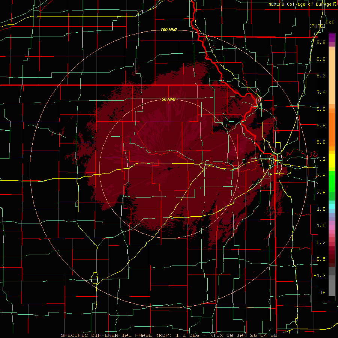Click the purple band atop the color scale
This screenshot has width=338, height=338.
point(332,38)
